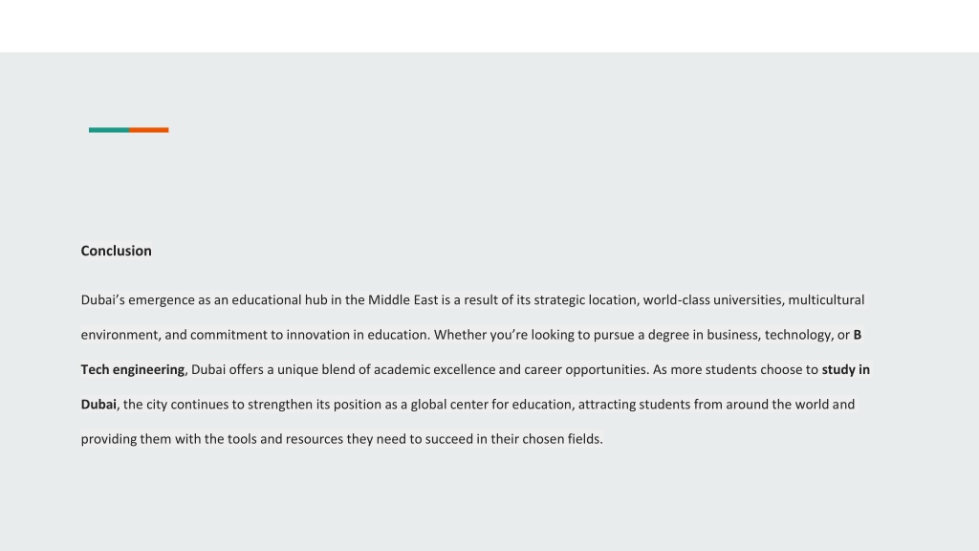Screen dimensions: 979x551
Task: Click the bold letter "B" ending second line
Action: point(858,334)
